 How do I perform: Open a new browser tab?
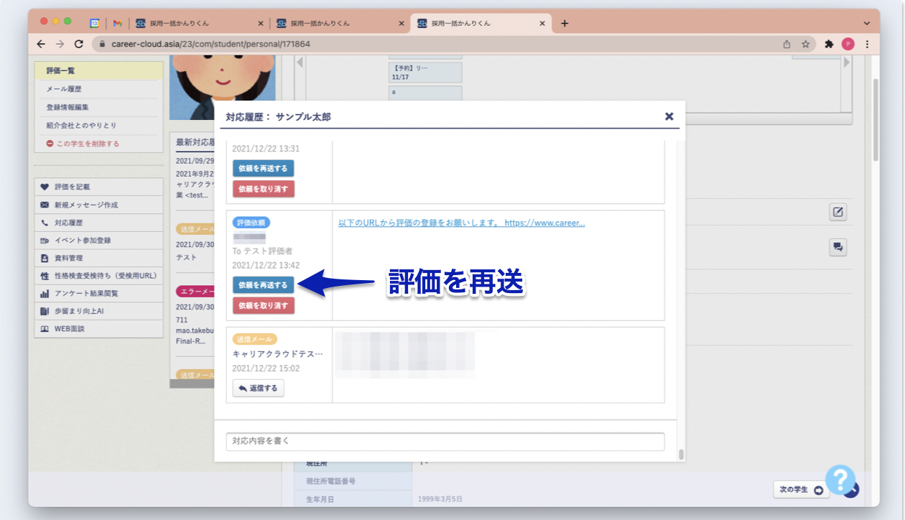(565, 23)
